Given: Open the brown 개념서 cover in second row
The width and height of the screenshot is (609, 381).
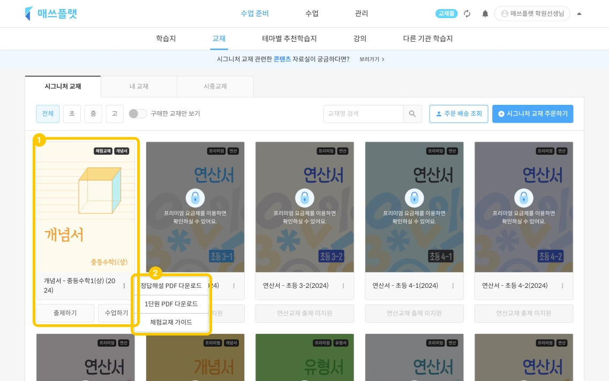Looking at the screenshot, I should coord(195,357).
